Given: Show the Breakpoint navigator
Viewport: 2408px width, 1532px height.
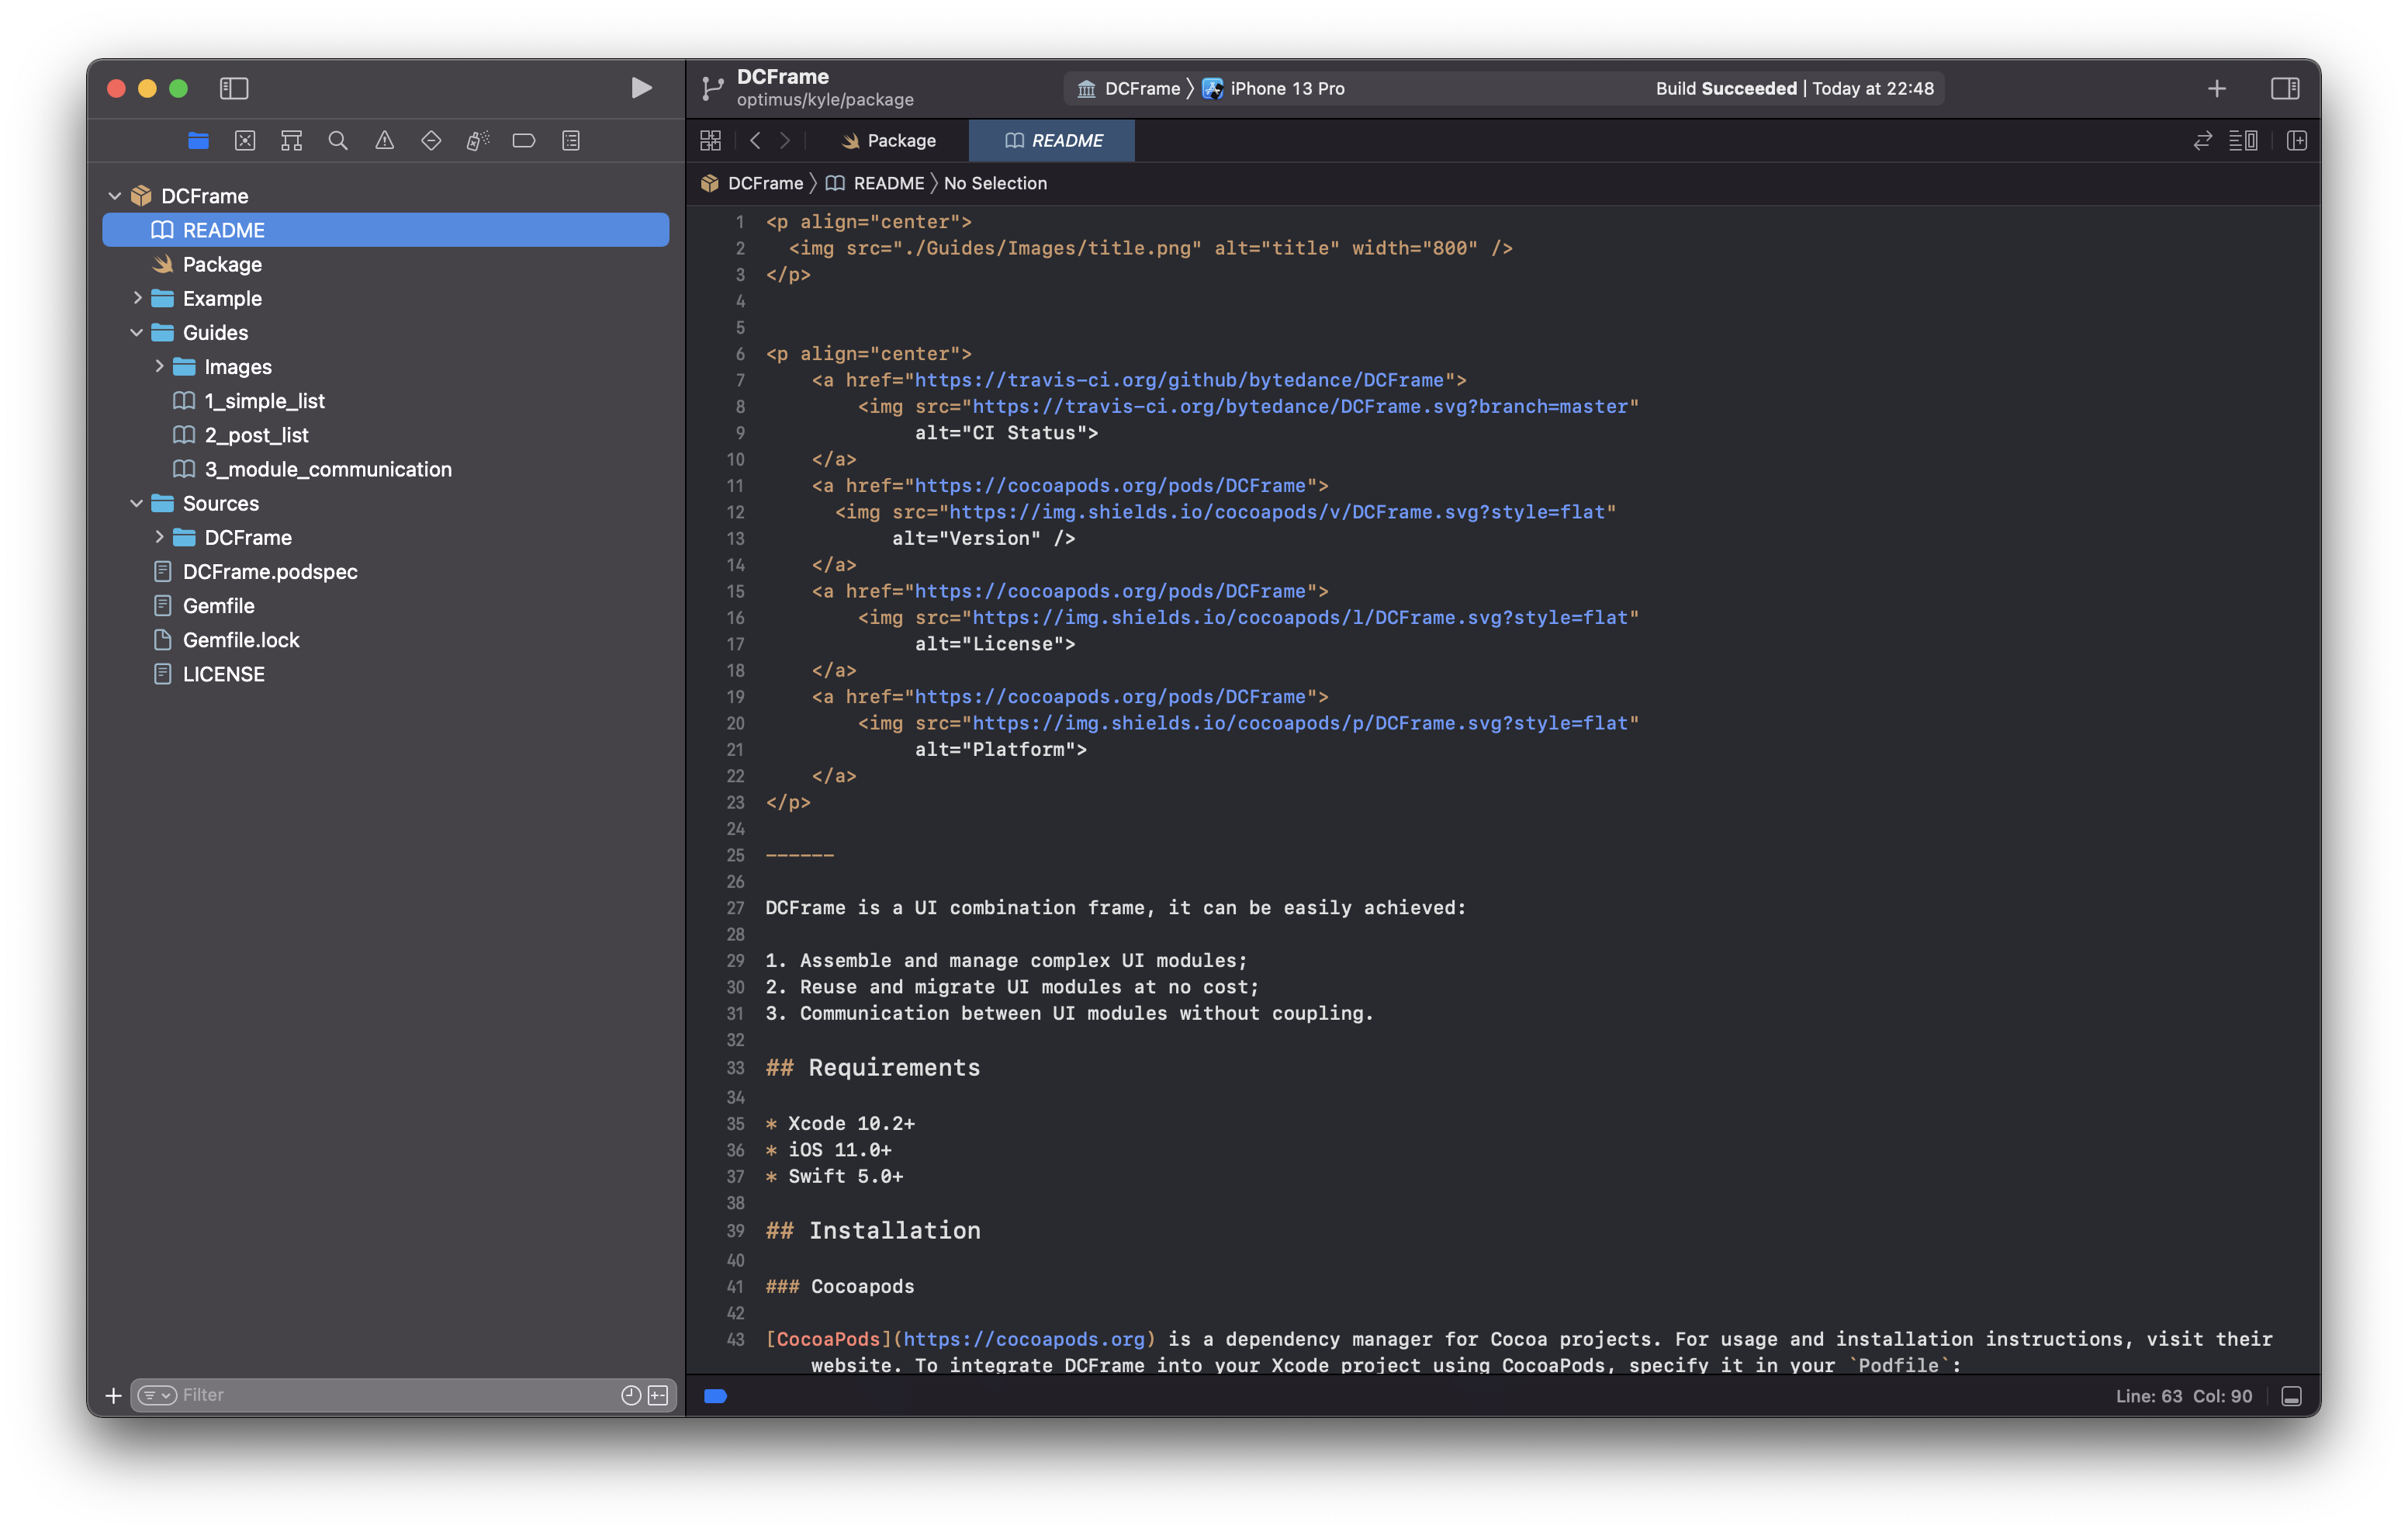Looking at the screenshot, I should [524, 140].
